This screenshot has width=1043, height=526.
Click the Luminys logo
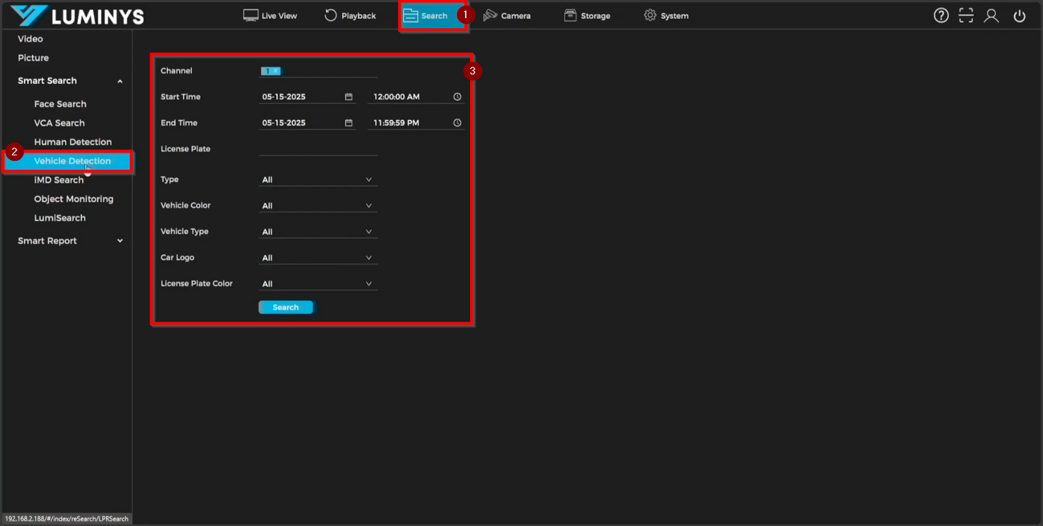tap(76, 15)
